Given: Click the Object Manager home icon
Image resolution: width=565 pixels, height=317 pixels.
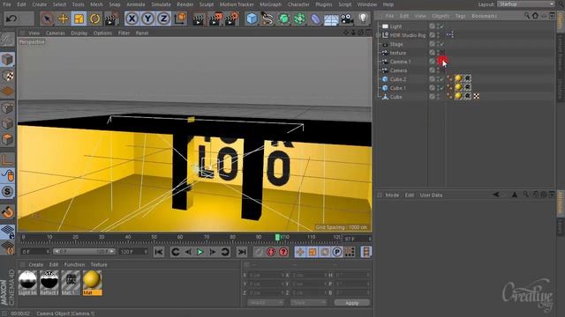Looking at the screenshot, I should pyautogui.click(x=535, y=16).
